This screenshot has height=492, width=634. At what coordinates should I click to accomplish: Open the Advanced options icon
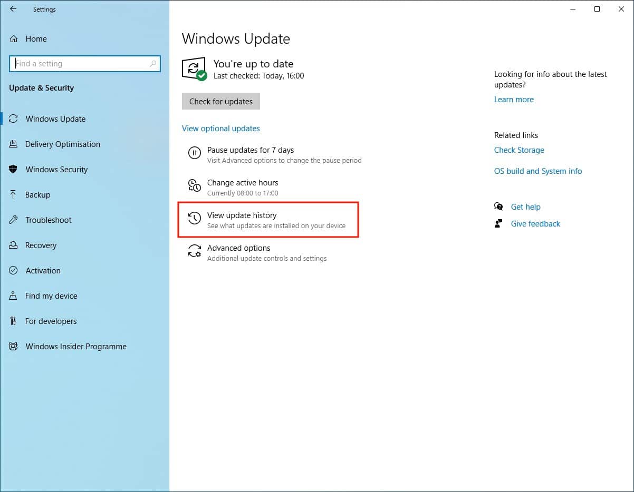coord(195,252)
